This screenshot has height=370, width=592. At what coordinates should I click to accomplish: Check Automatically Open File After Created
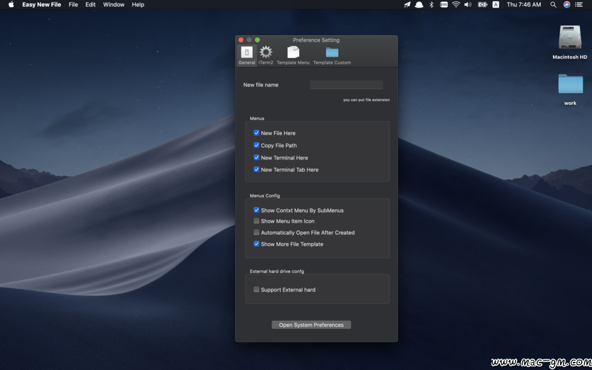[256, 232]
